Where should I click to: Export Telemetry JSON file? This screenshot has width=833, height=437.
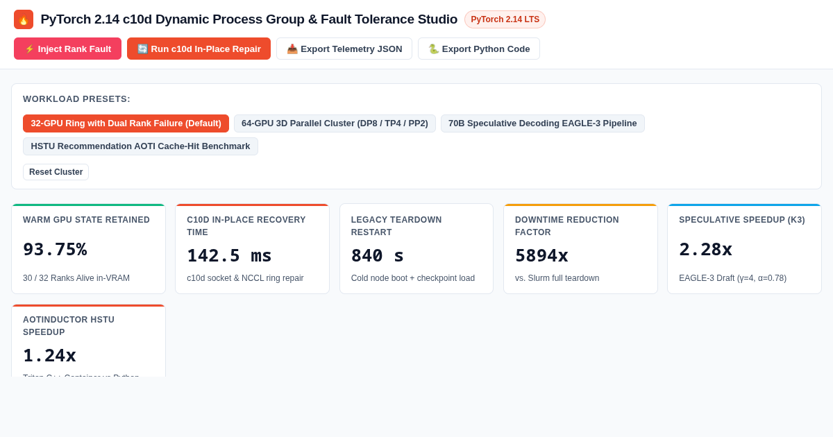click(x=344, y=49)
